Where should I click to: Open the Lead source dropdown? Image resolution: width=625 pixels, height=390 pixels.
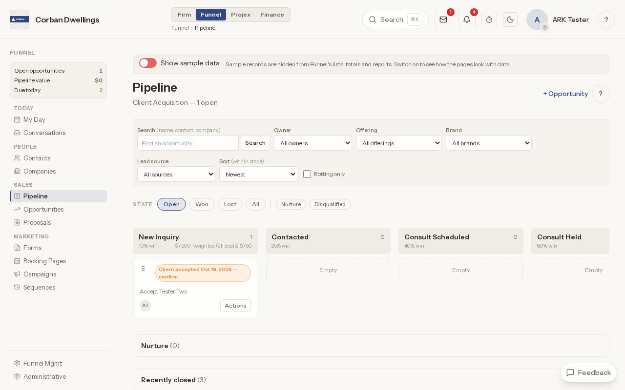point(176,174)
